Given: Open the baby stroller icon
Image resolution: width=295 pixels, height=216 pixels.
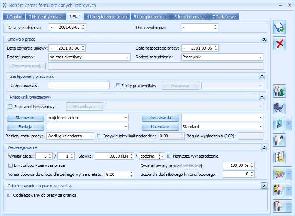Looking at the screenshot, I should click(x=279, y=107).
